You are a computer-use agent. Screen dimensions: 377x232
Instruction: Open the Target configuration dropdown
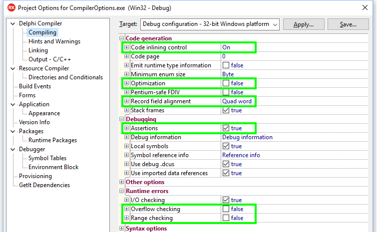click(210, 24)
